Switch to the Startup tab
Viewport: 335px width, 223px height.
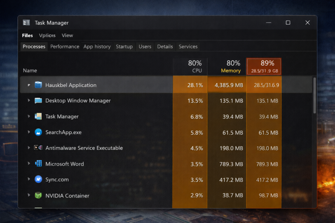click(x=124, y=46)
